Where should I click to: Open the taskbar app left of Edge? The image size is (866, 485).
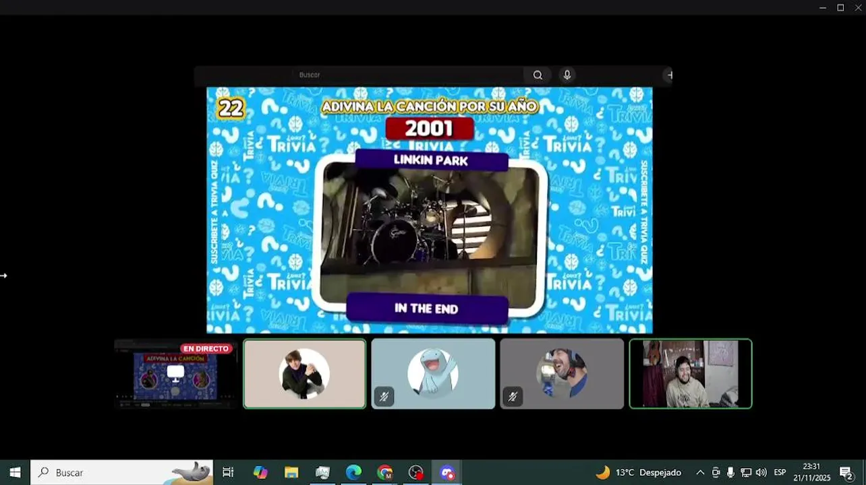coord(322,472)
